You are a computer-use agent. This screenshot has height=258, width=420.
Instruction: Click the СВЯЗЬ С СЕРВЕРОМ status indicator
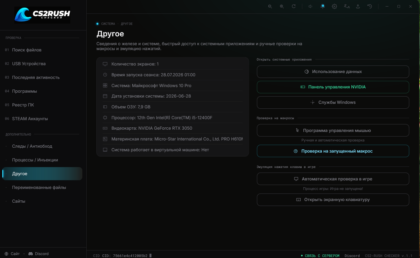pyautogui.click(x=320, y=256)
